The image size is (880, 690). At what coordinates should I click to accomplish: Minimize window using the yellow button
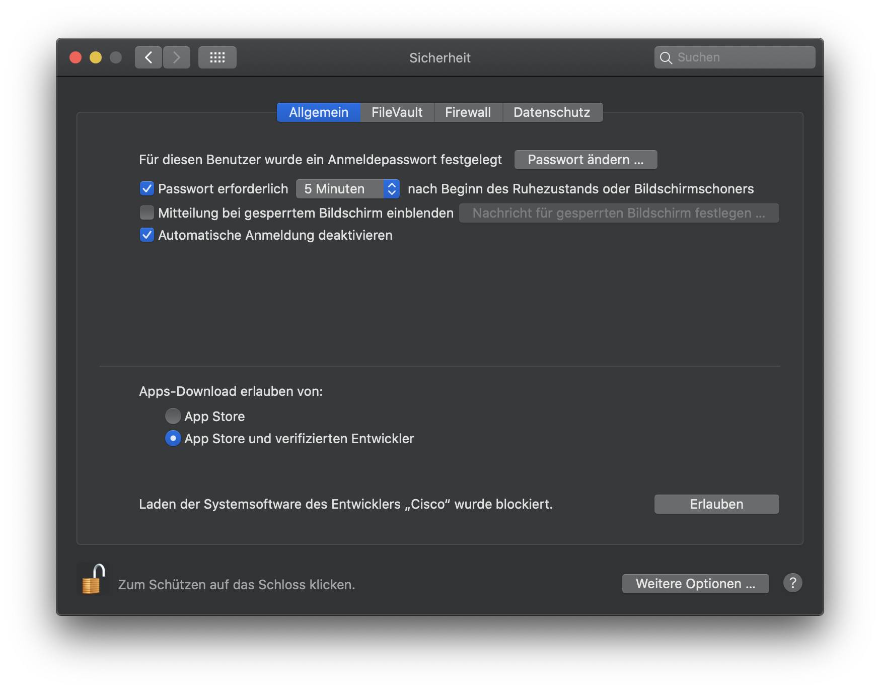96,57
